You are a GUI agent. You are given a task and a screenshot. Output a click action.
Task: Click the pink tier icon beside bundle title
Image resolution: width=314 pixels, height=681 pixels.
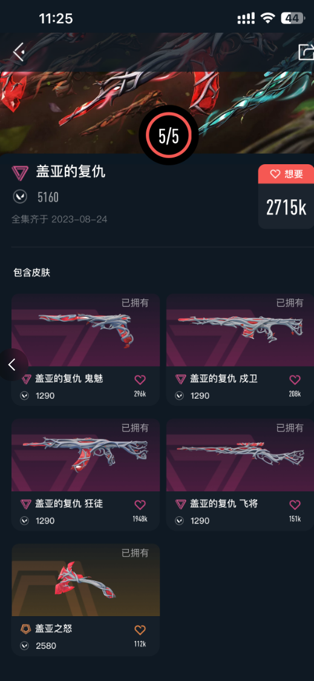(x=20, y=173)
